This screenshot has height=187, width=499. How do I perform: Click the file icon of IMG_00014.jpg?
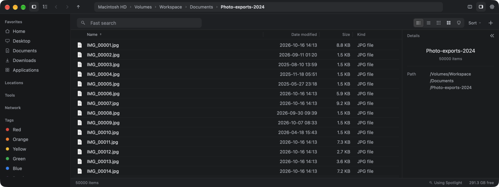coord(80,171)
